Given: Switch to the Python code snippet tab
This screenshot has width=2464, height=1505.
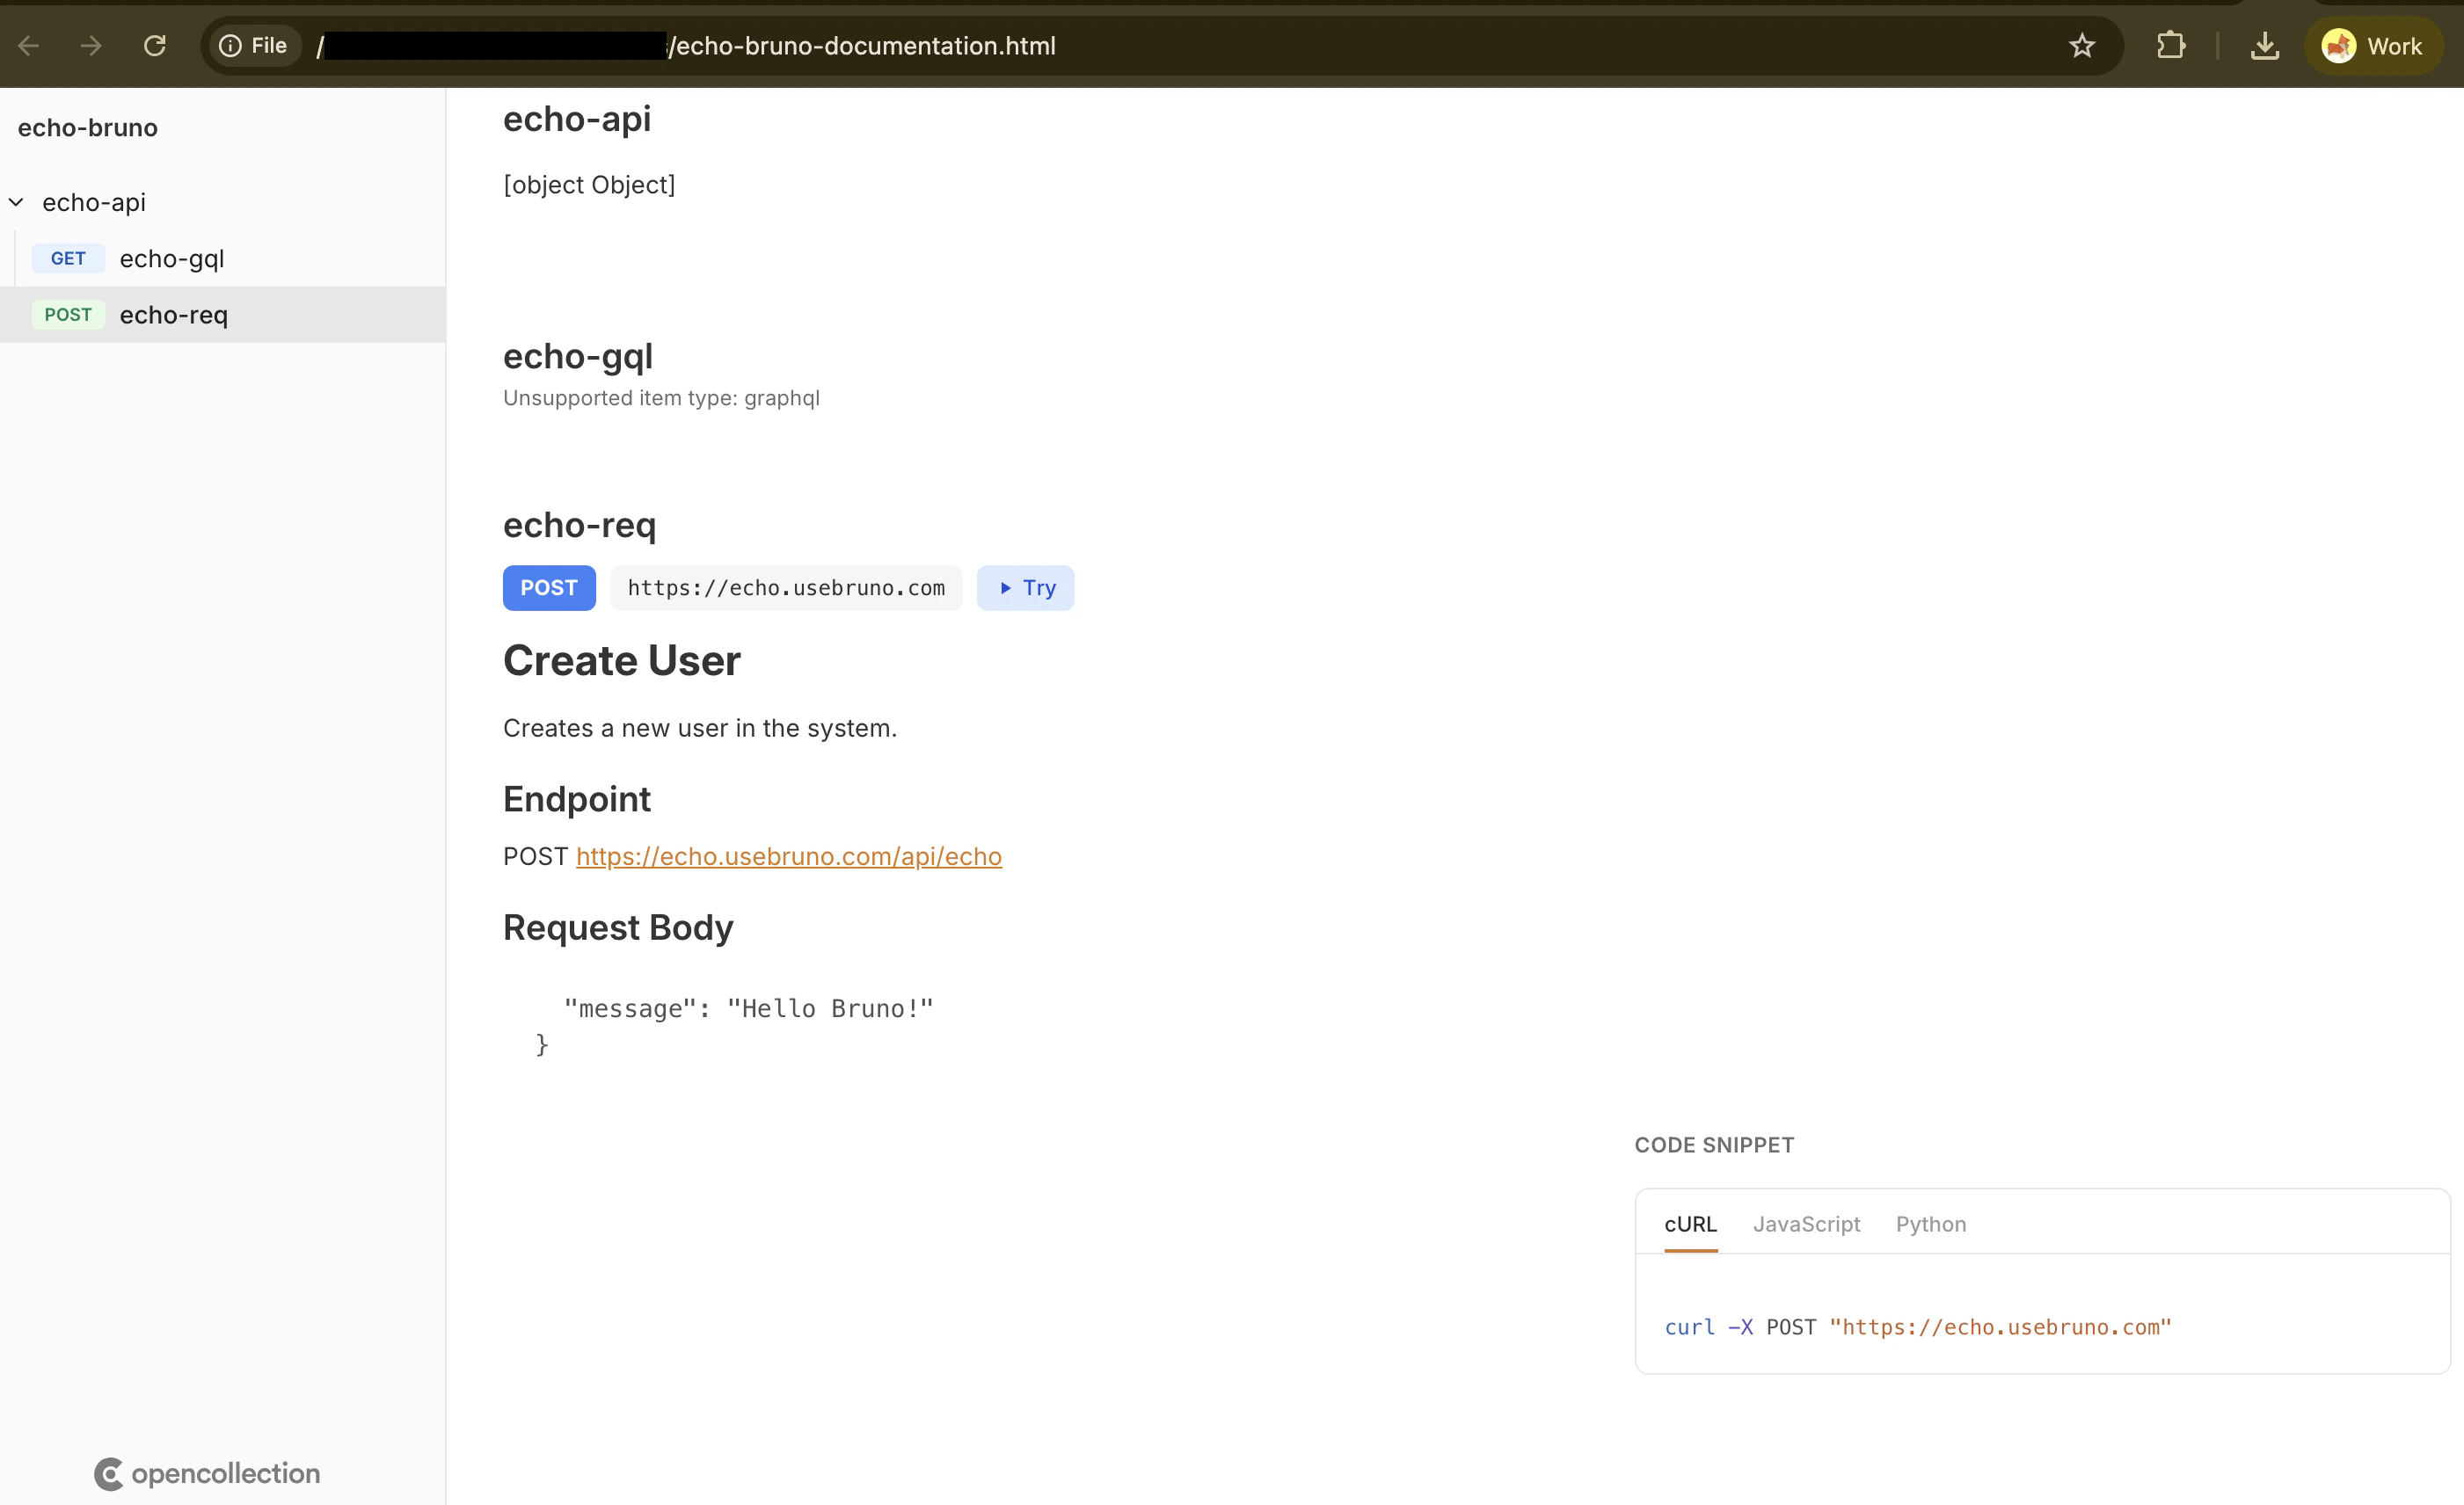Looking at the screenshot, I should (x=1930, y=1223).
